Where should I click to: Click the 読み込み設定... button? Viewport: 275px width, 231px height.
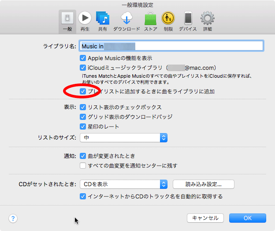click(x=204, y=184)
